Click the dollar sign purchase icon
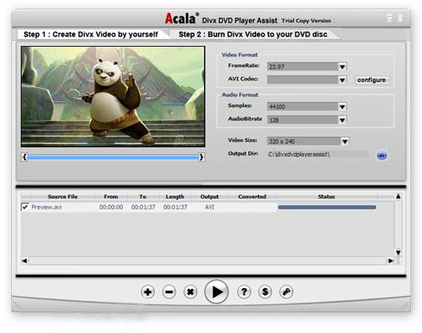 (265, 292)
